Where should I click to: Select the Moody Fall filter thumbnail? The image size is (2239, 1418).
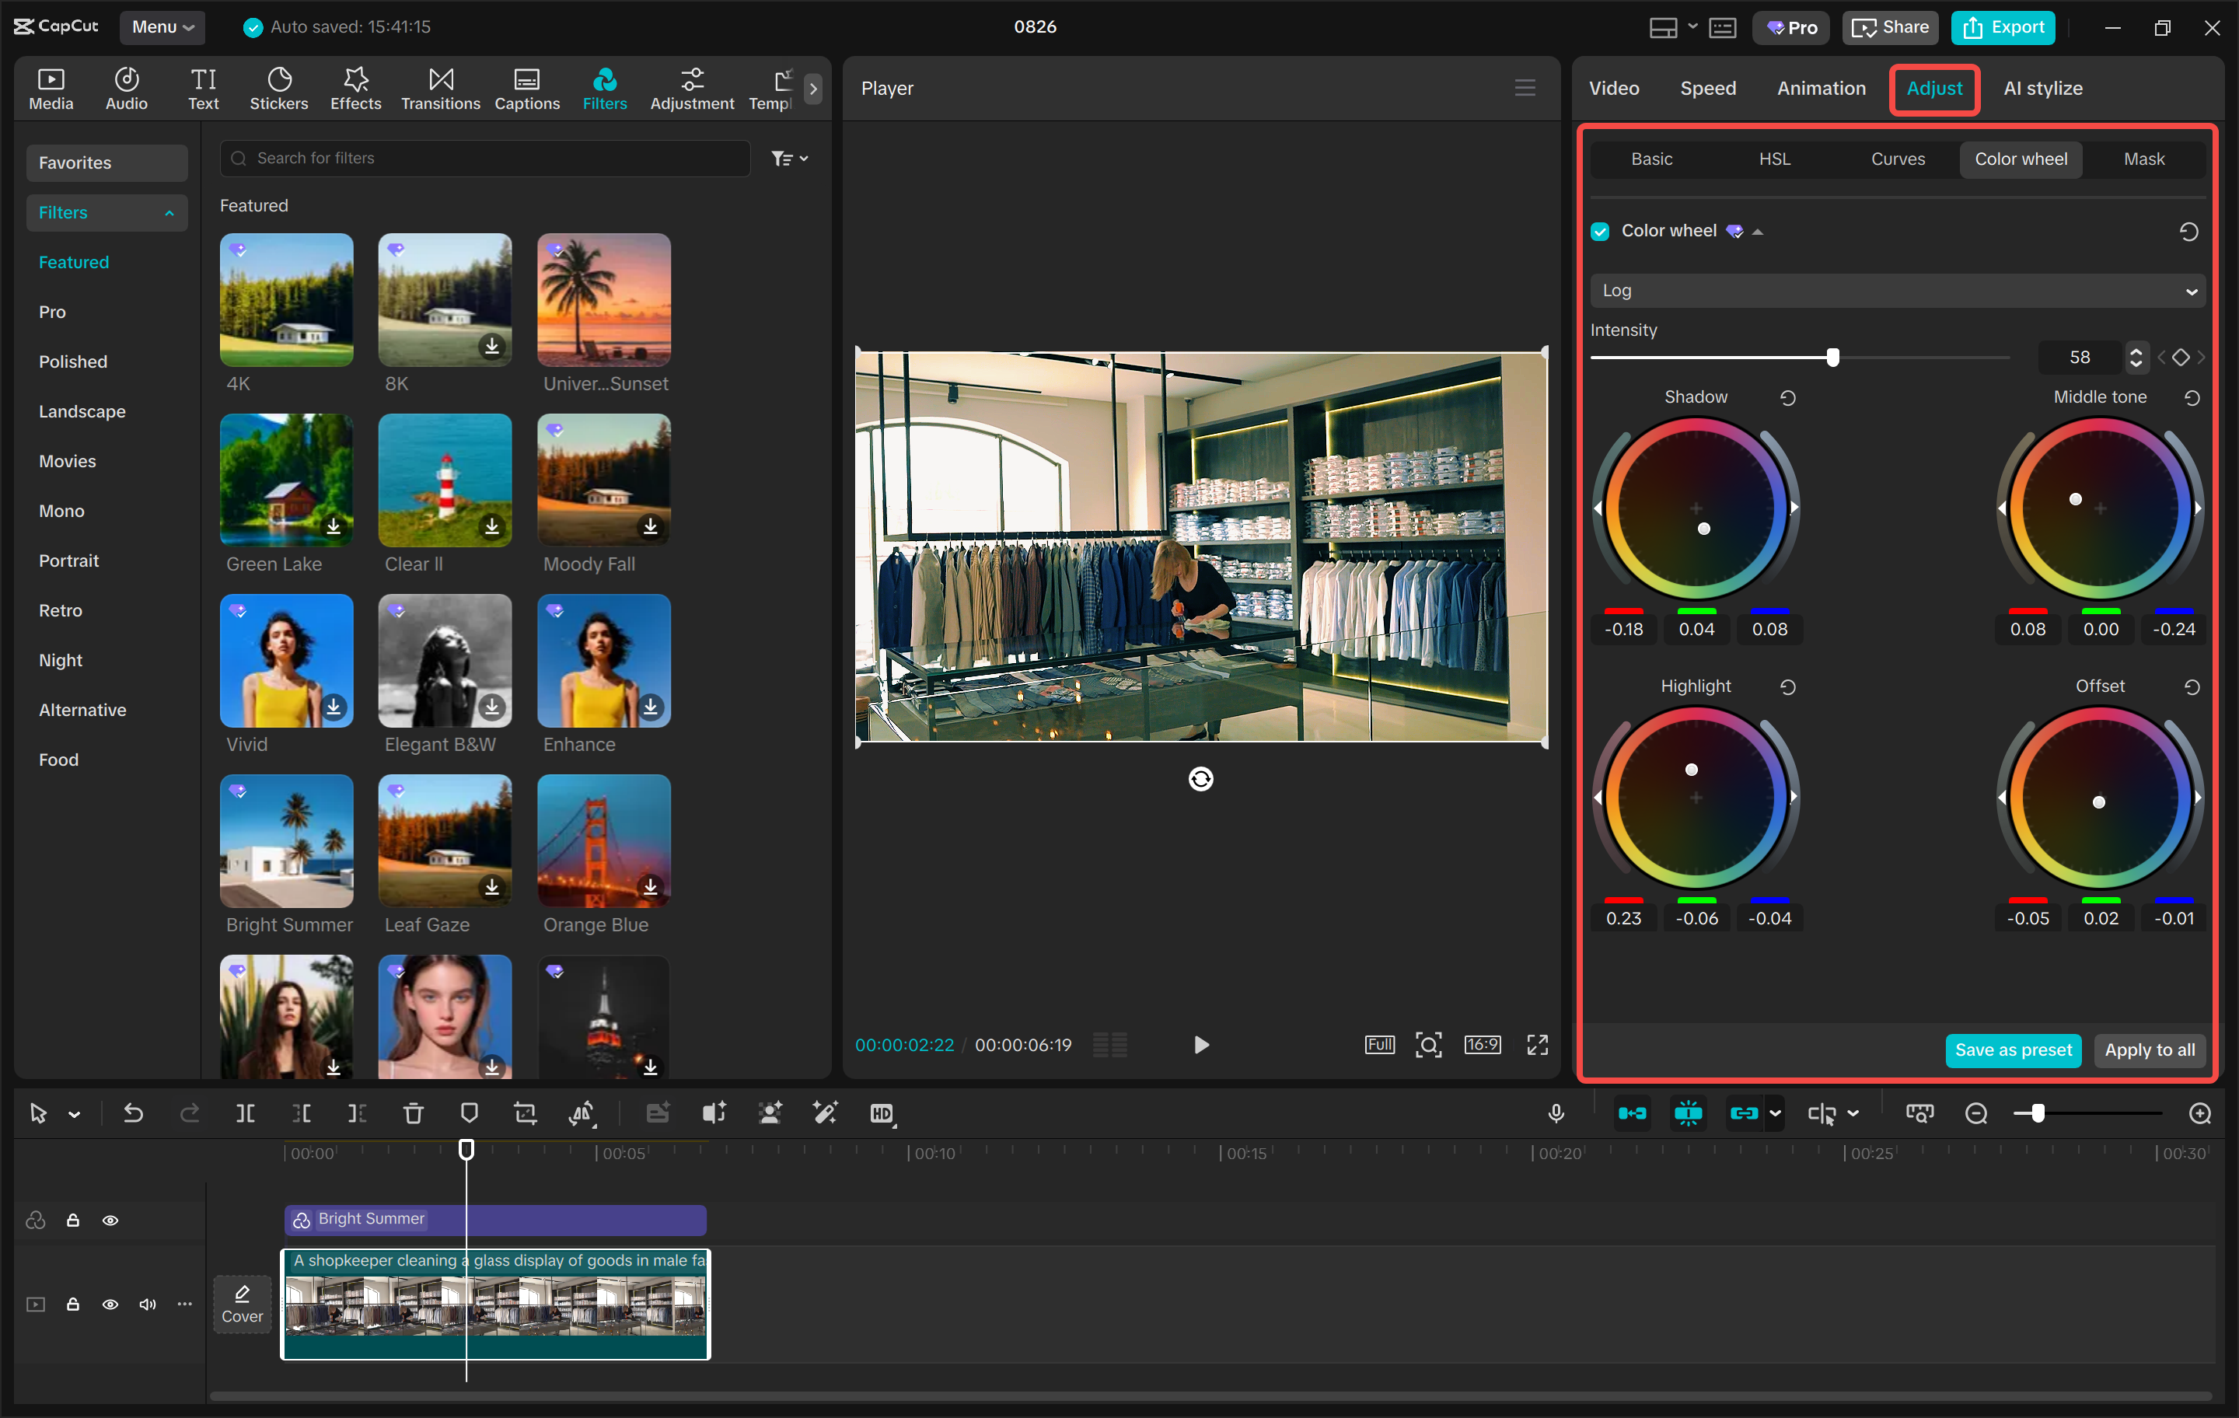click(603, 480)
